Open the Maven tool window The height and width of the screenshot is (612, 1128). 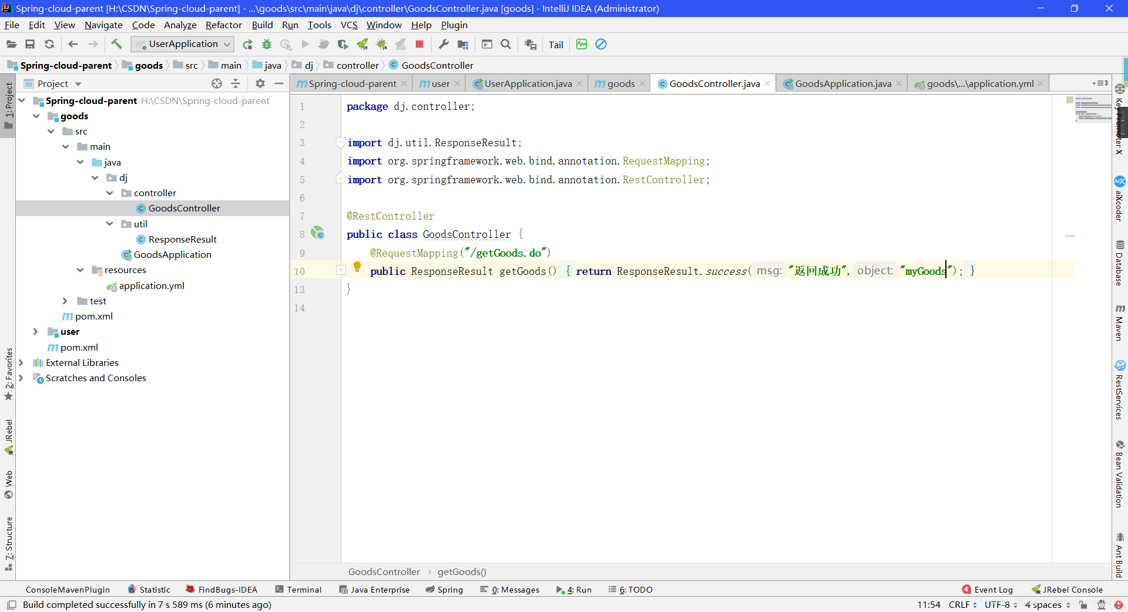1120,323
